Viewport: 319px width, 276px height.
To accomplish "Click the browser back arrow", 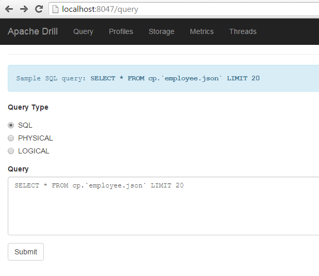I will pos(9,9).
